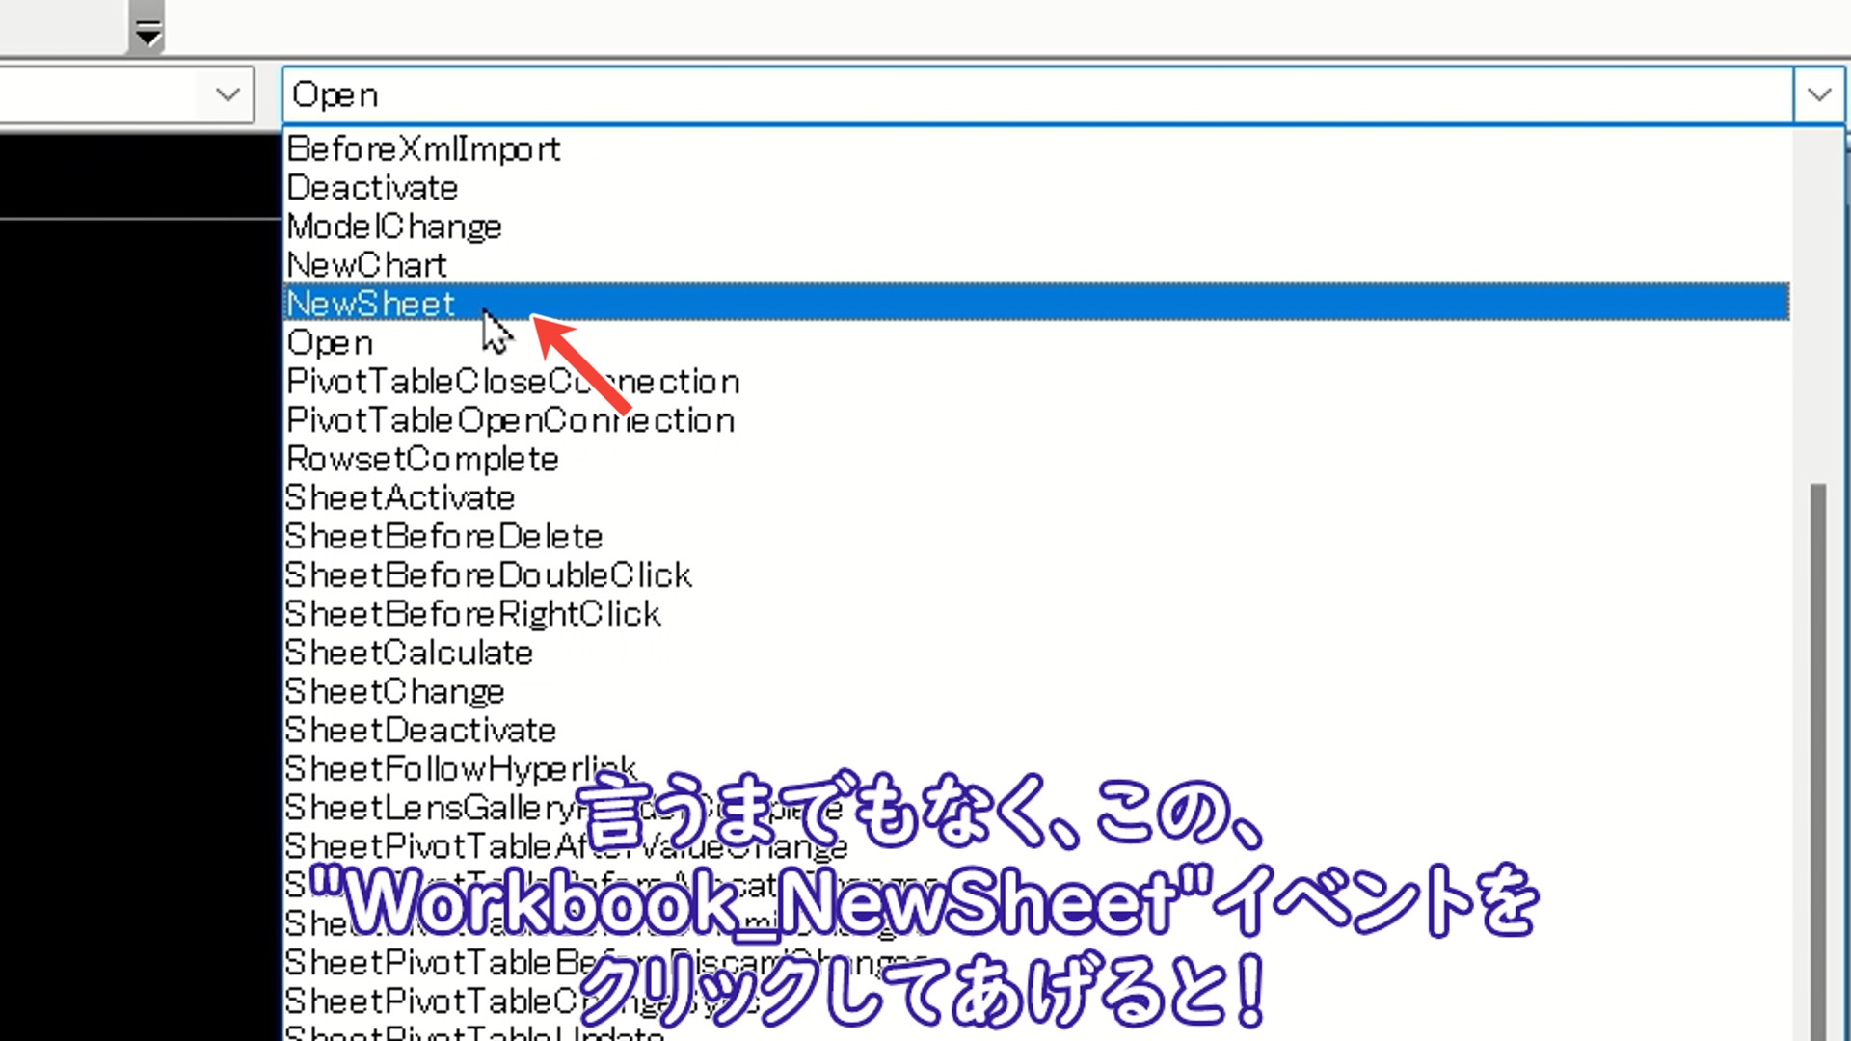Choose Deactivate from event list
The width and height of the screenshot is (1851, 1041).
point(372,188)
